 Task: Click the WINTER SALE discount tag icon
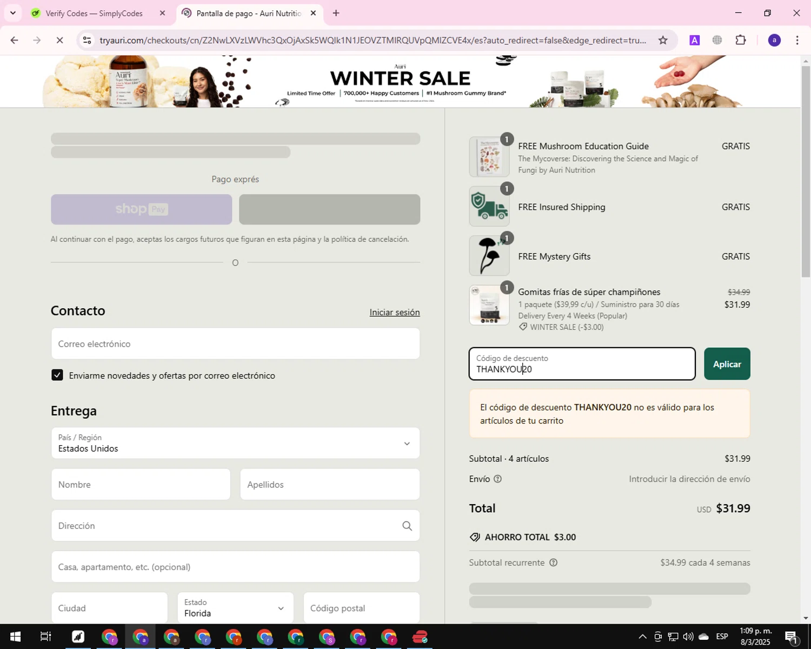coord(523,327)
